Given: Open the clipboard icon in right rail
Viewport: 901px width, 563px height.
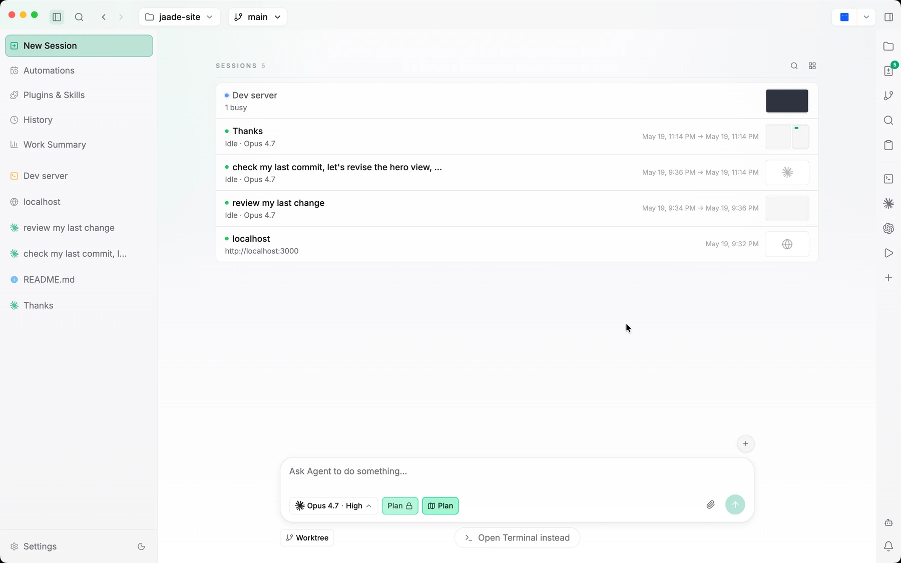Looking at the screenshot, I should (888, 145).
